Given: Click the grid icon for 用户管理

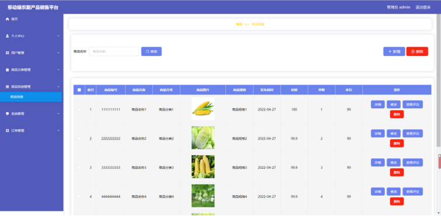Looking at the screenshot, I should pos(8,52).
